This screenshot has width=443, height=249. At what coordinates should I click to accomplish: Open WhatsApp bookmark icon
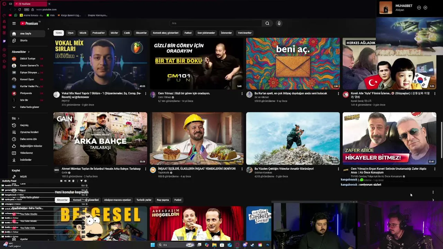16,15
